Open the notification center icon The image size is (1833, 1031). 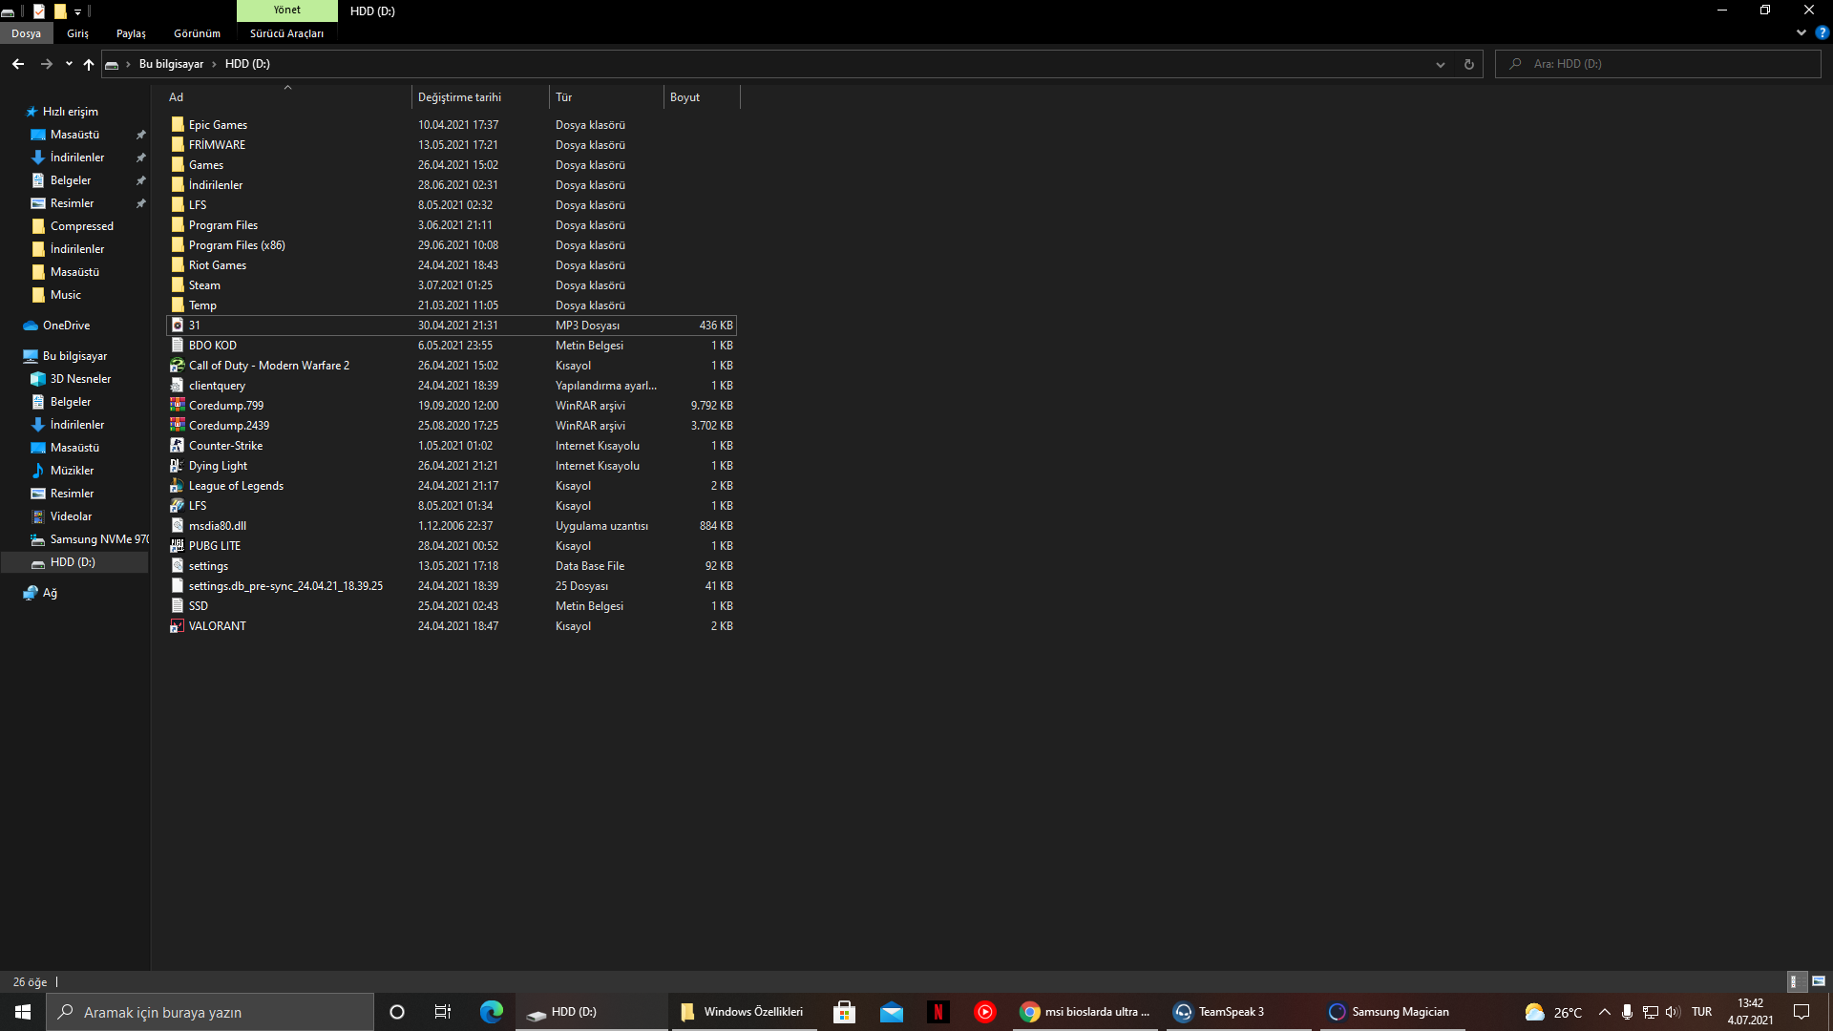1801,1012
